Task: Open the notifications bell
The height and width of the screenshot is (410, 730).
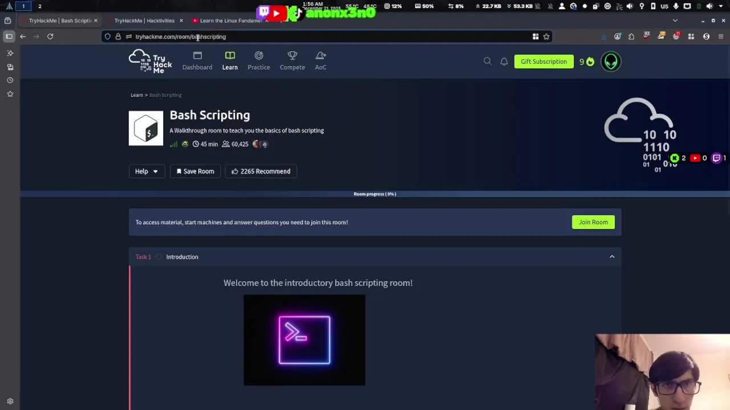Action: pyautogui.click(x=504, y=61)
